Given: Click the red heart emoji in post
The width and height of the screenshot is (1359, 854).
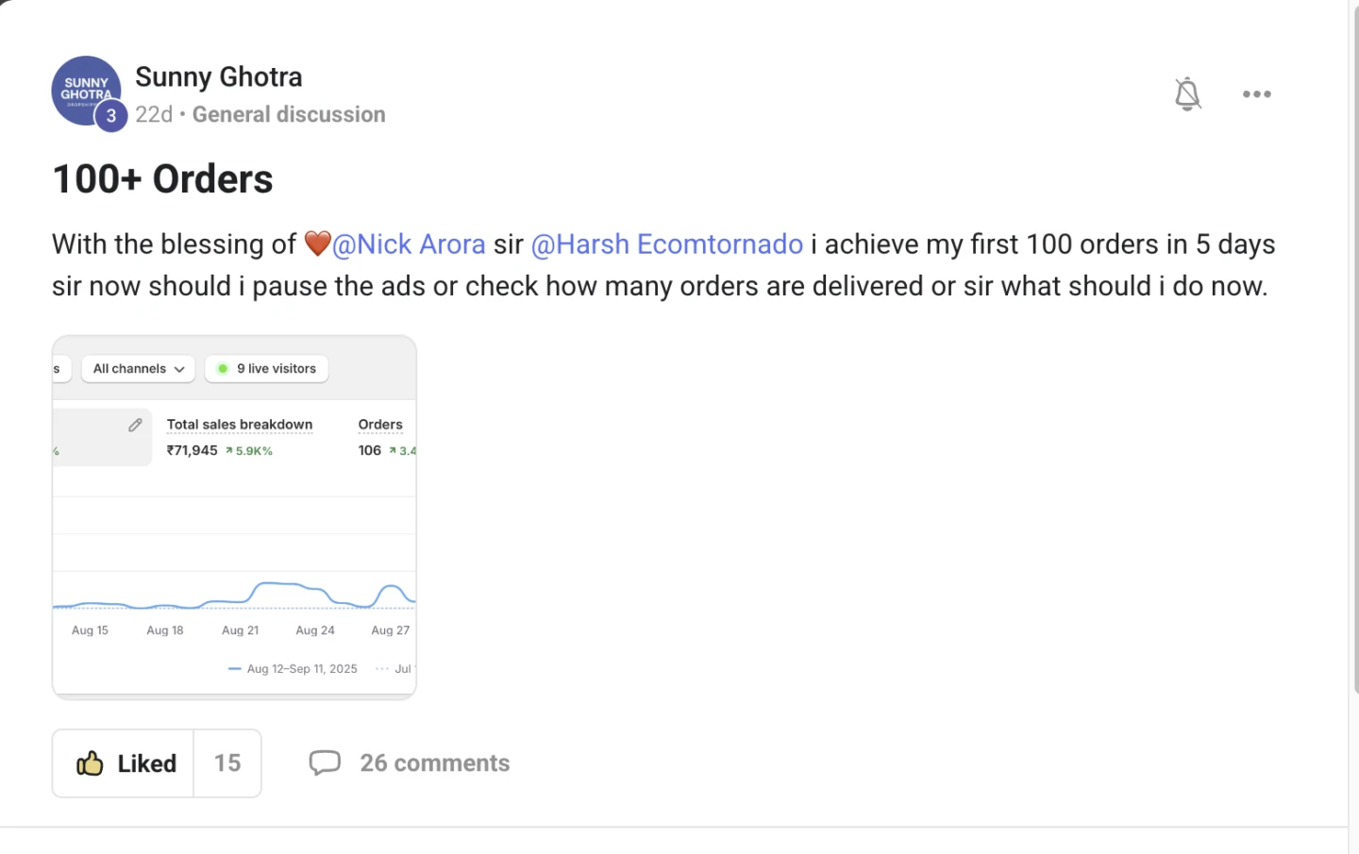Looking at the screenshot, I should [317, 243].
